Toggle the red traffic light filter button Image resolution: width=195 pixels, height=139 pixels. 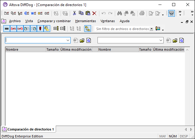[40, 29]
